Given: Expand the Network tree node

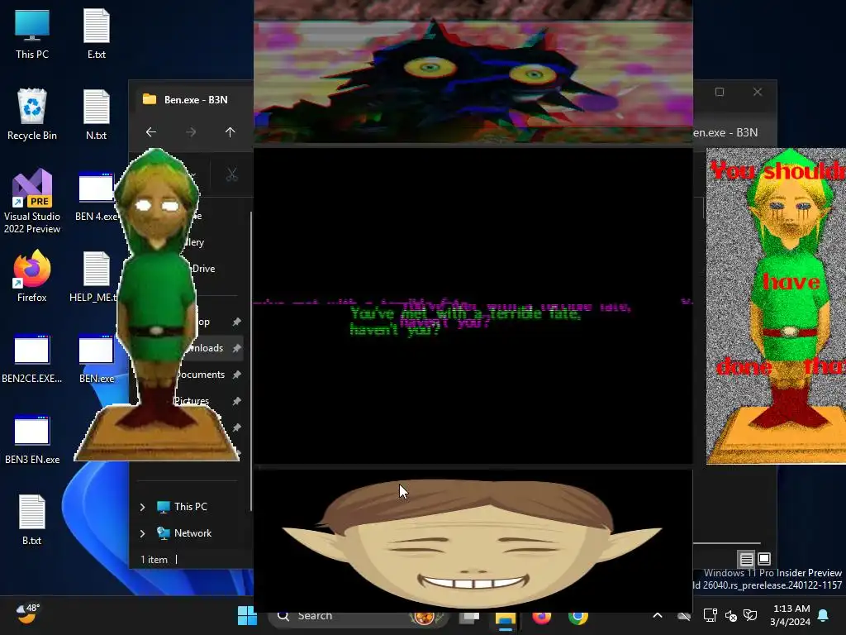Looking at the screenshot, I should [x=142, y=533].
